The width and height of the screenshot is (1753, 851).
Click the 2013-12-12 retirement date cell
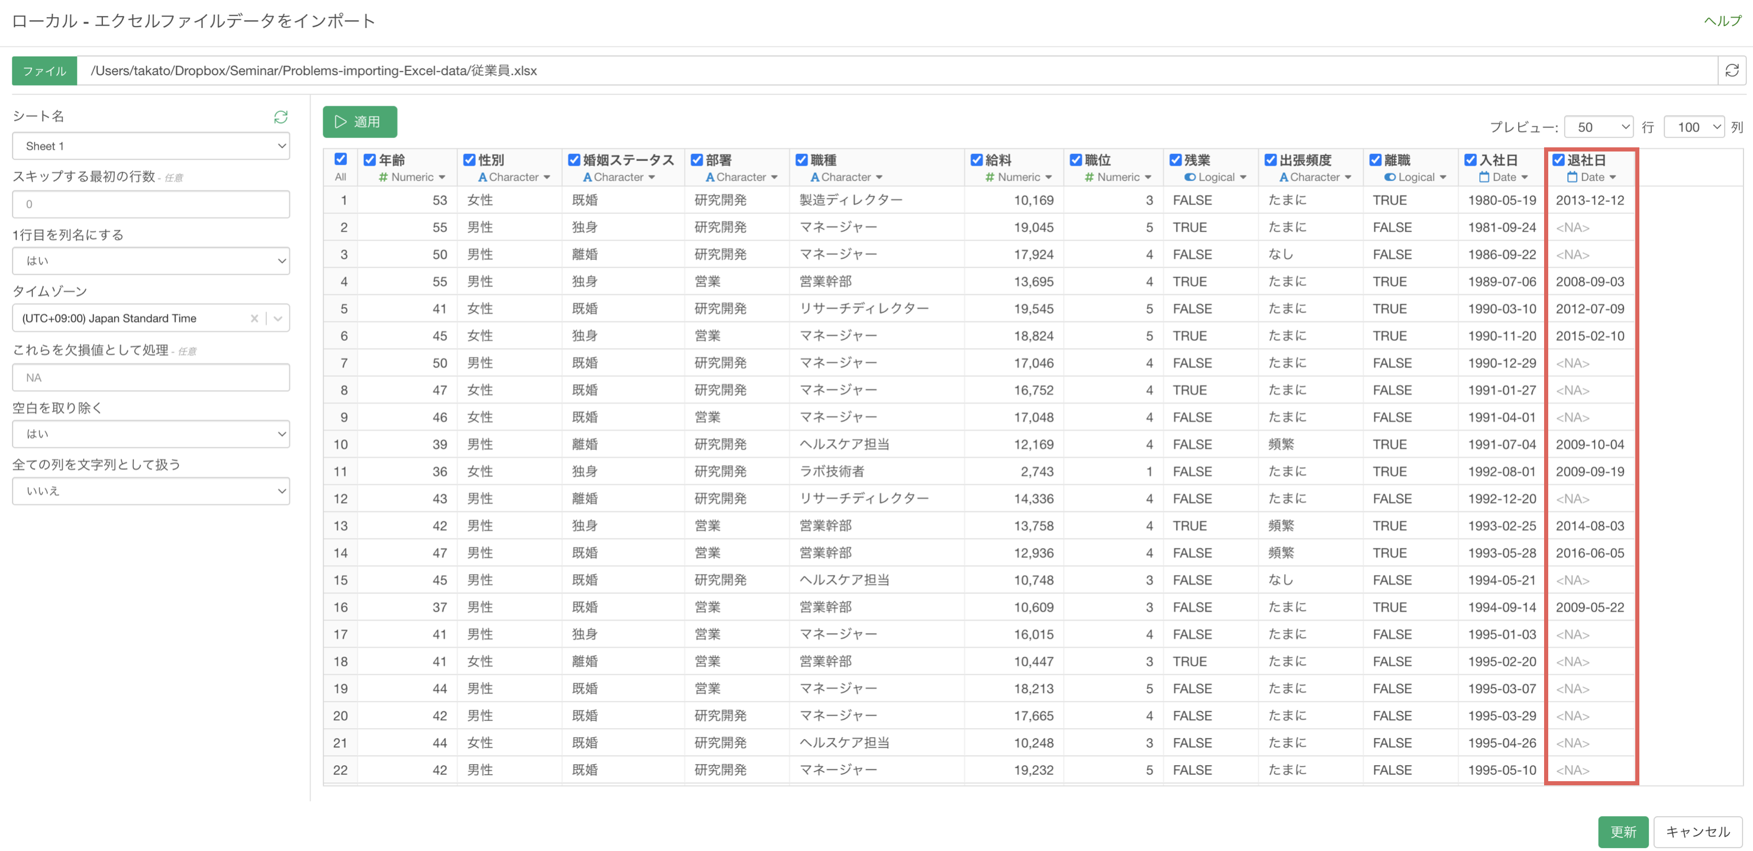click(x=1590, y=200)
